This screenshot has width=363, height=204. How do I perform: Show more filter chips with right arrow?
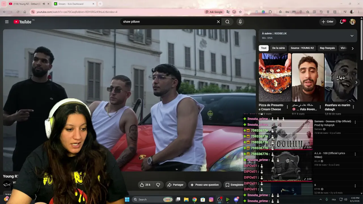pos(353,48)
